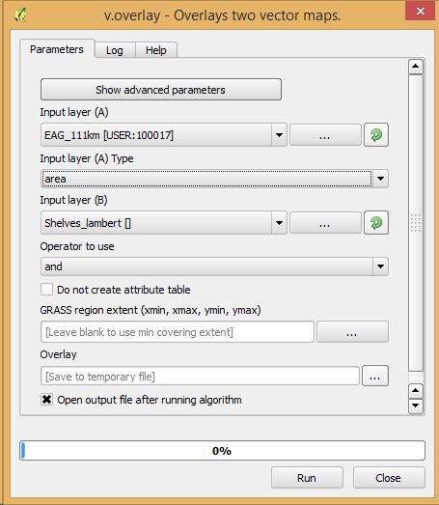Screen dimensions: 439x505
Task: Expand the Operator to use dropdown
Action: [380, 267]
